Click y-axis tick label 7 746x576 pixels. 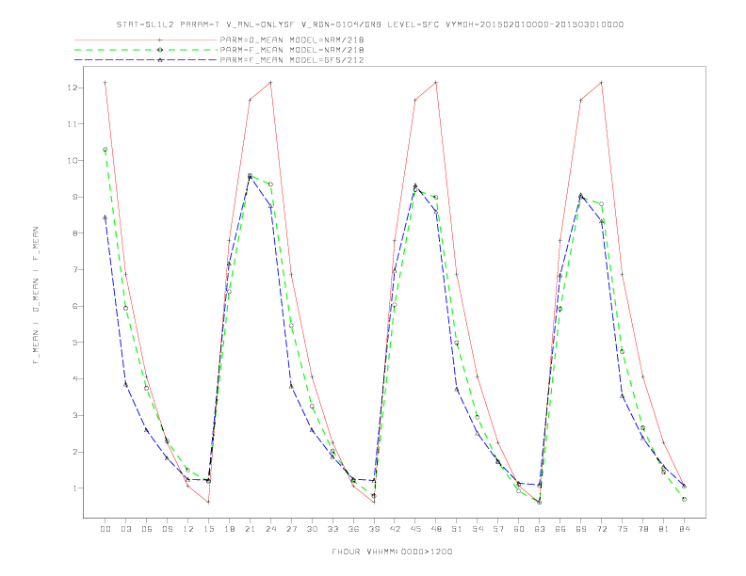74,269
